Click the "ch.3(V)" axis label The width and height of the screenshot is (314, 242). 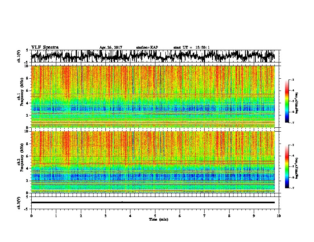tap(19, 203)
